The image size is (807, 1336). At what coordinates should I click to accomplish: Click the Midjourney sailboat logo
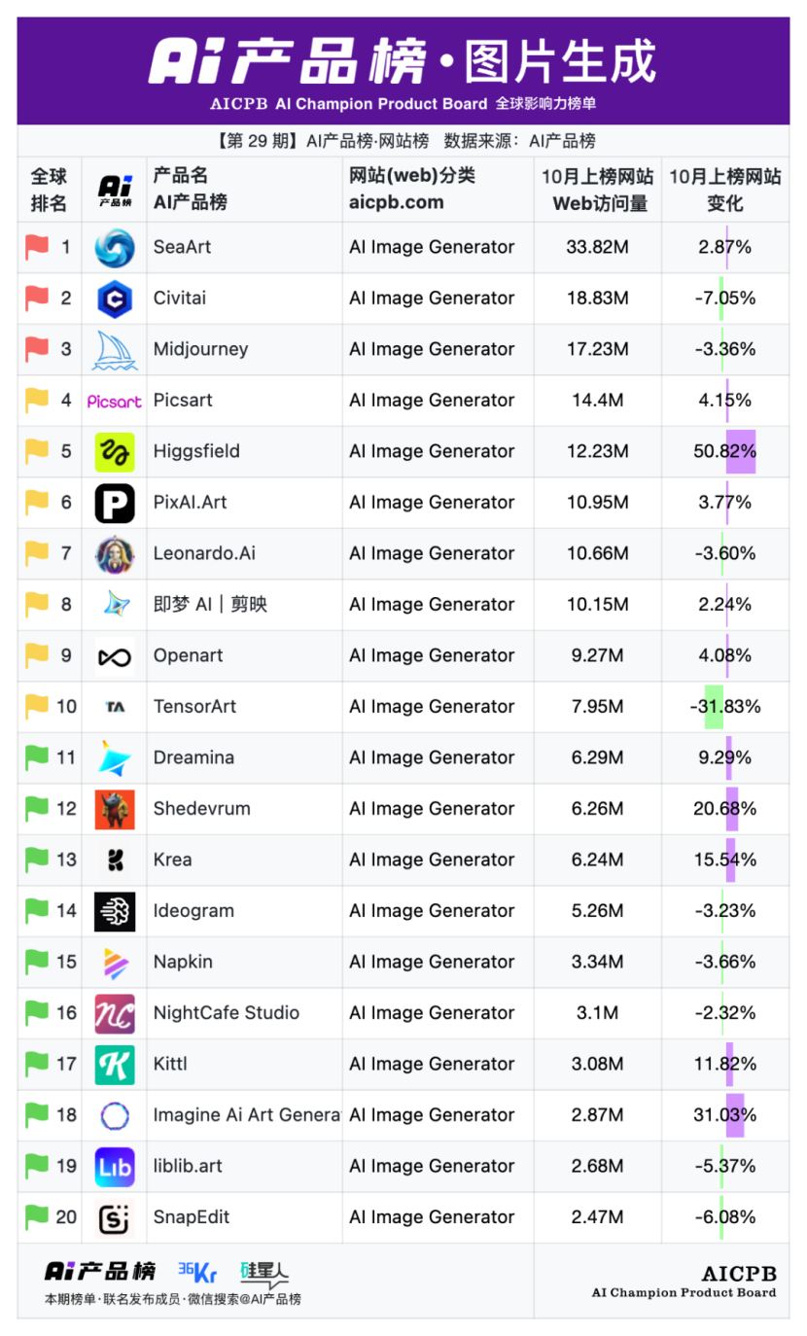coord(115,350)
